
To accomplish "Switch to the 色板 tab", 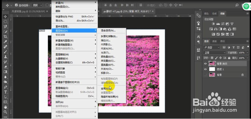I will click(x=214, y=14).
